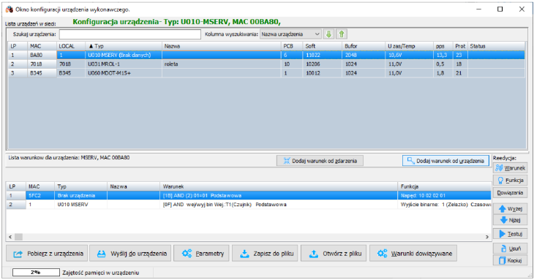
Task: Focus the Szukaj urządzenia search field
Action: pos(130,34)
